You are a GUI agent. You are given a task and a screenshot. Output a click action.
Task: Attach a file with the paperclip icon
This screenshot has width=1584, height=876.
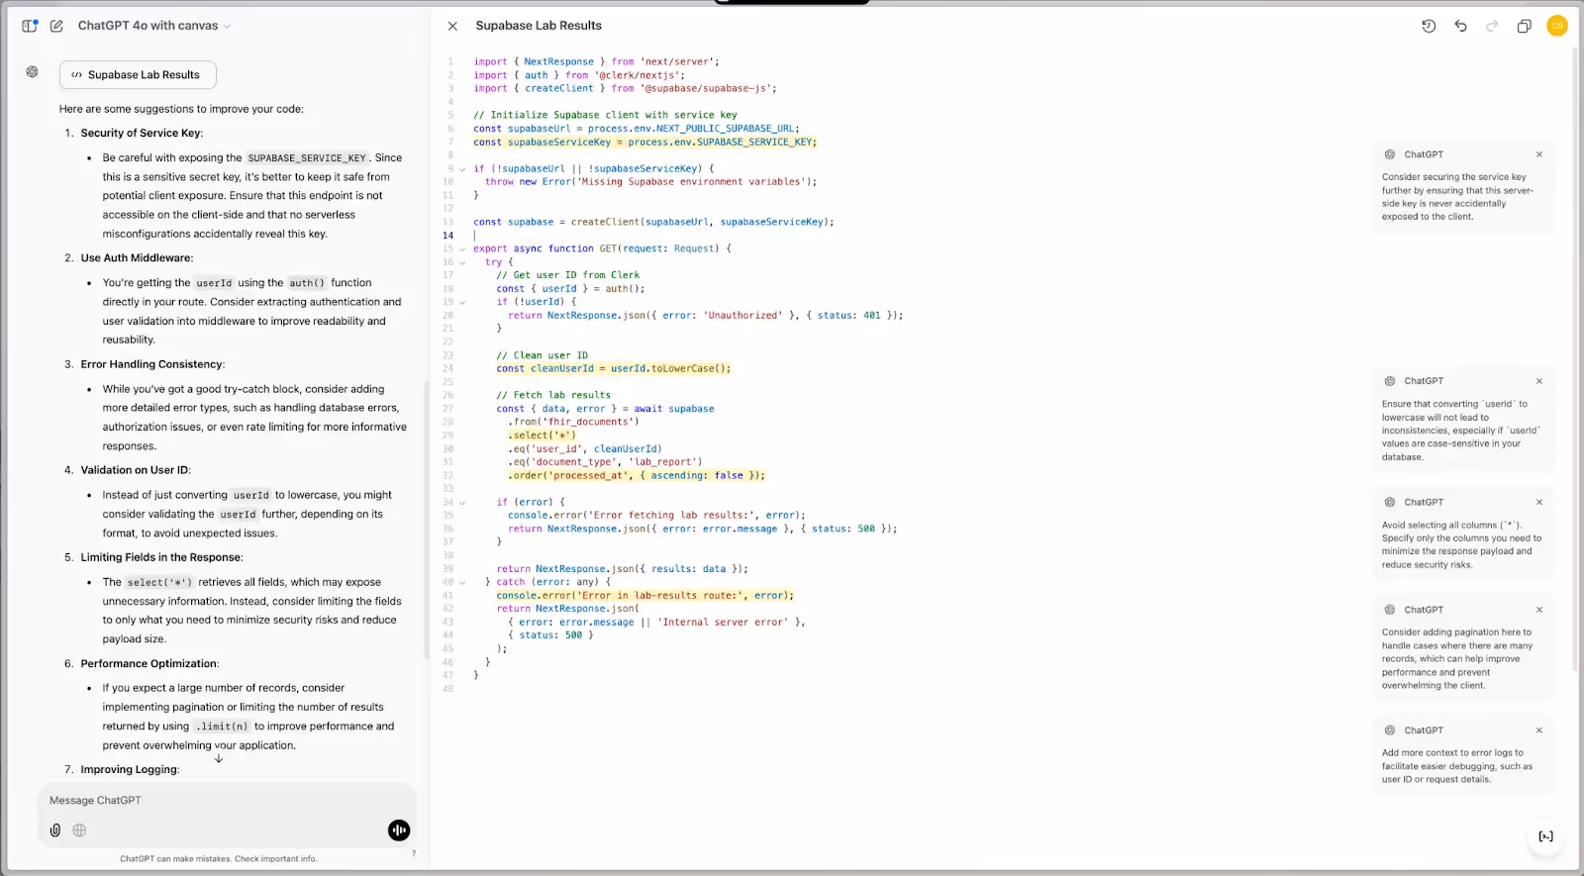click(x=55, y=830)
